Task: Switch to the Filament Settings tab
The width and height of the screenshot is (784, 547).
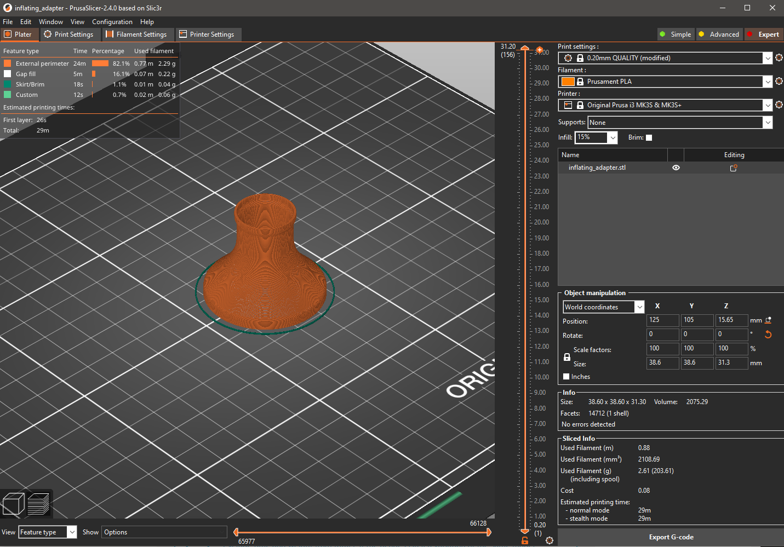Action: point(136,34)
